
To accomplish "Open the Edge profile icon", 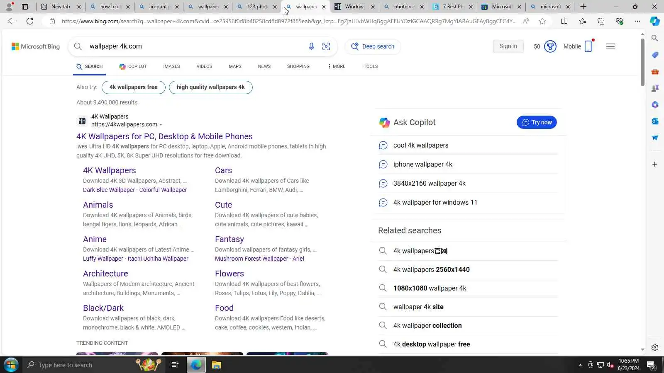I will pyautogui.click(x=9, y=7).
